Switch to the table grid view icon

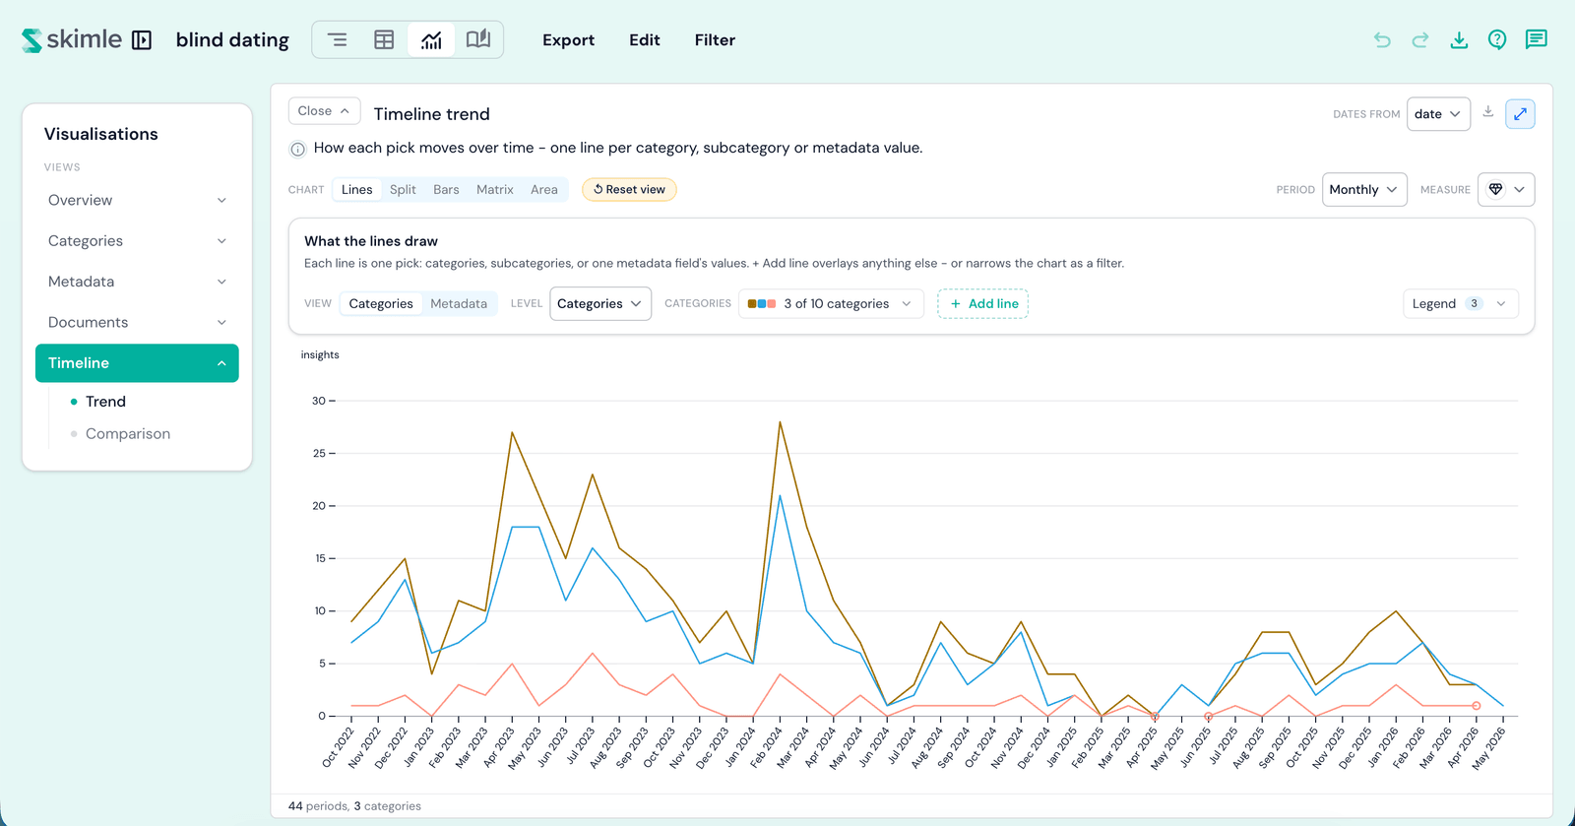384,40
